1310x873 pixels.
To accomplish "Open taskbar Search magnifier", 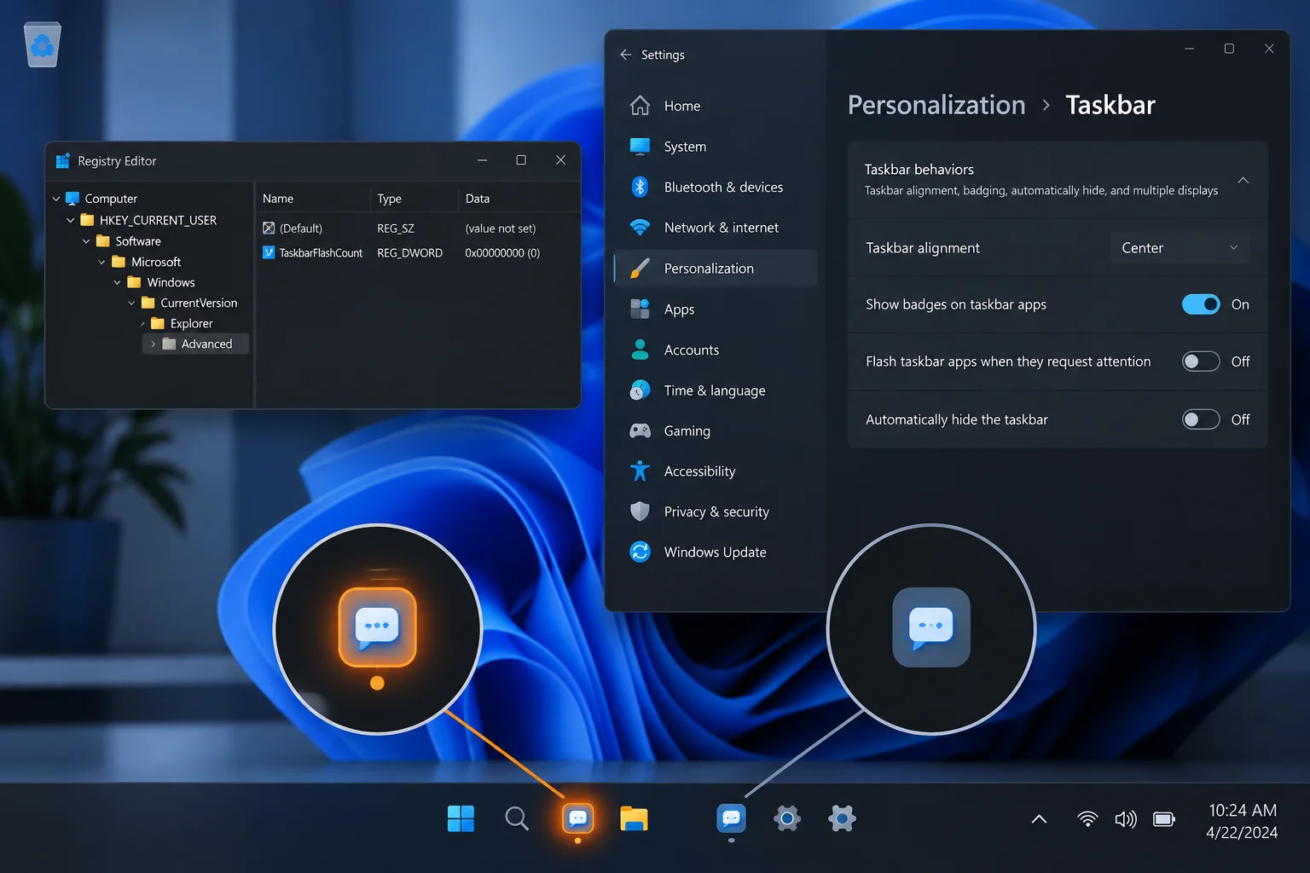I will 516,818.
